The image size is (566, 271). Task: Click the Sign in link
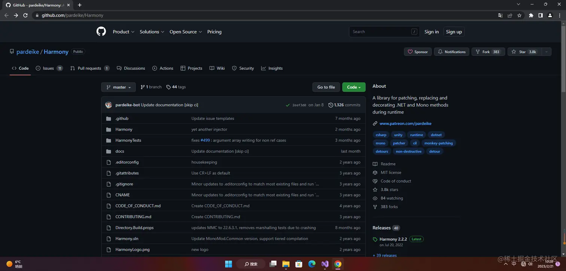click(432, 32)
